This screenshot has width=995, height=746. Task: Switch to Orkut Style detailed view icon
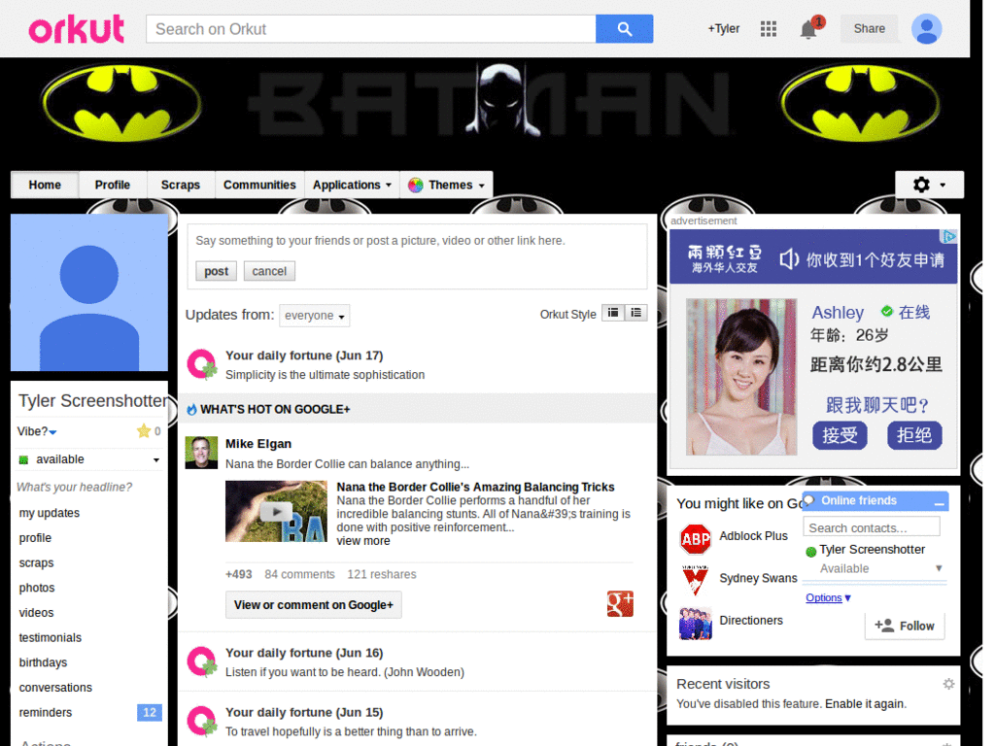click(613, 313)
